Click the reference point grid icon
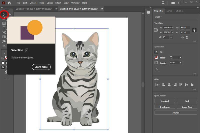Screen dimensions: 200x133 pyautogui.click(x=156, y=30)
